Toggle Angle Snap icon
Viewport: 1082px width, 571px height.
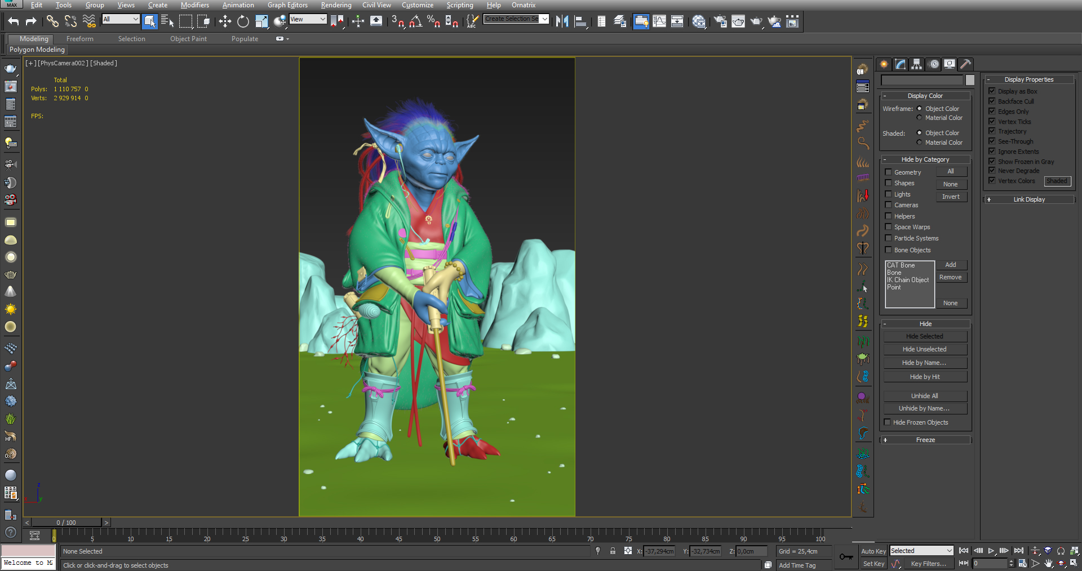click(416, 21)
